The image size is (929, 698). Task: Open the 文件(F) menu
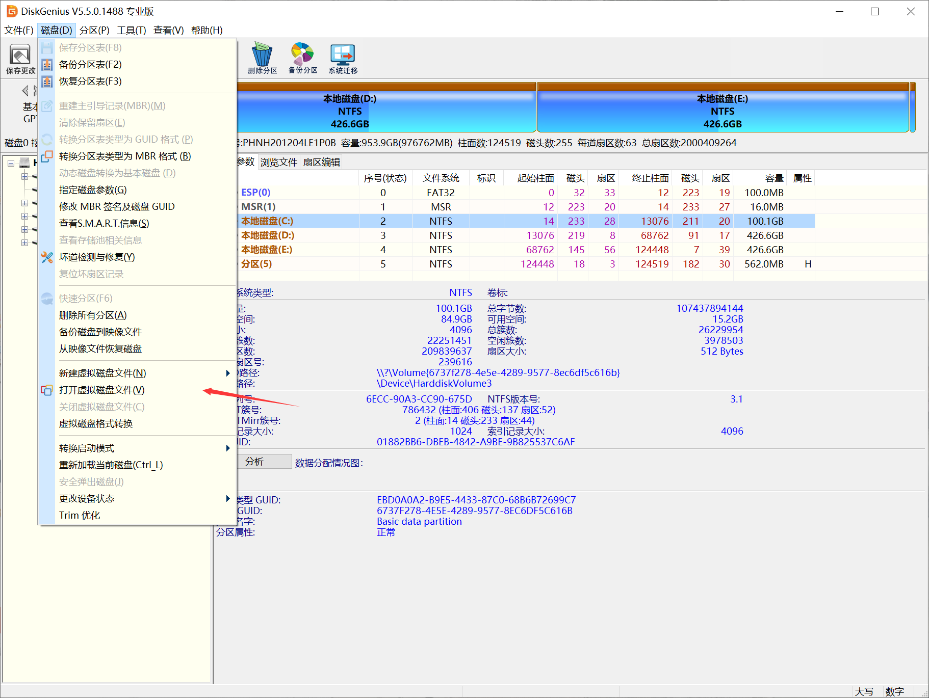(x=19, y=30)
